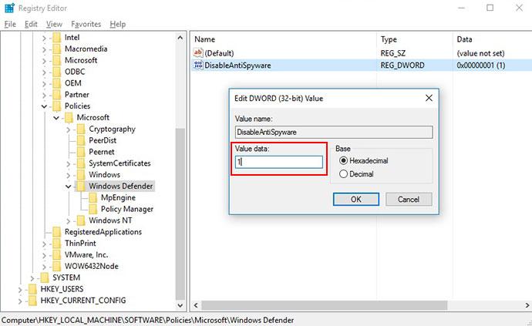Expand the Cryptography key
Viewport: 532px width, 326px height.
pyautogui.click(x=68, y=129)
